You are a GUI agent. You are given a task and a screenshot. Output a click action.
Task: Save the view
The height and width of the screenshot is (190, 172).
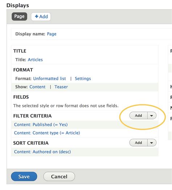tap(24, 177)
